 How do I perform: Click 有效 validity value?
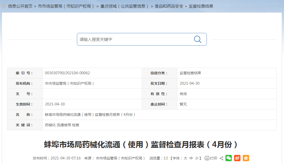pos(183,94)
